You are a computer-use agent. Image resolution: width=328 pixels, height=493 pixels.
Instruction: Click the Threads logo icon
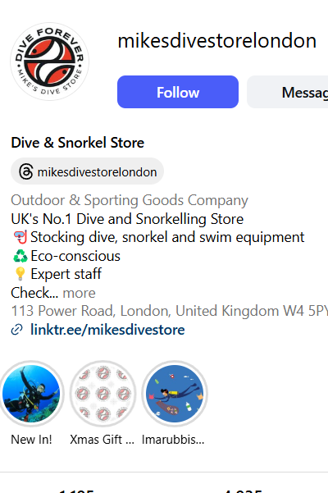pos(25,171)
